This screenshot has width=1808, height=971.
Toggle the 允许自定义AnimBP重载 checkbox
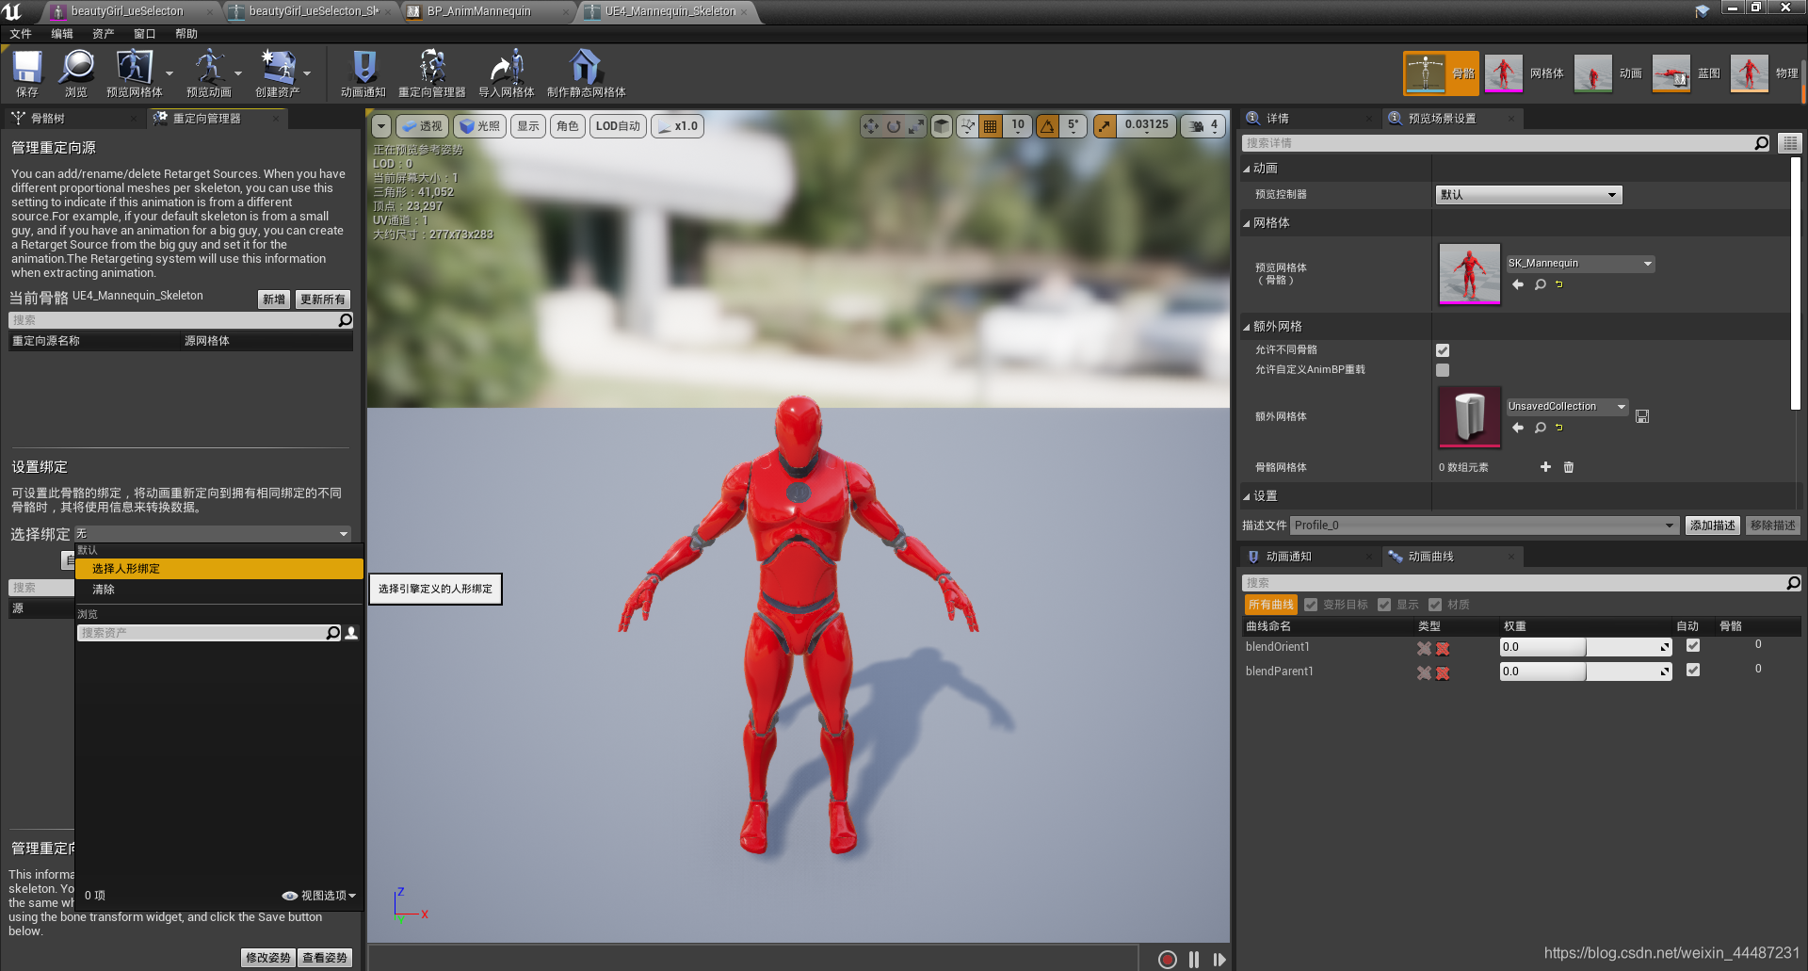(x=1443, y=370)
